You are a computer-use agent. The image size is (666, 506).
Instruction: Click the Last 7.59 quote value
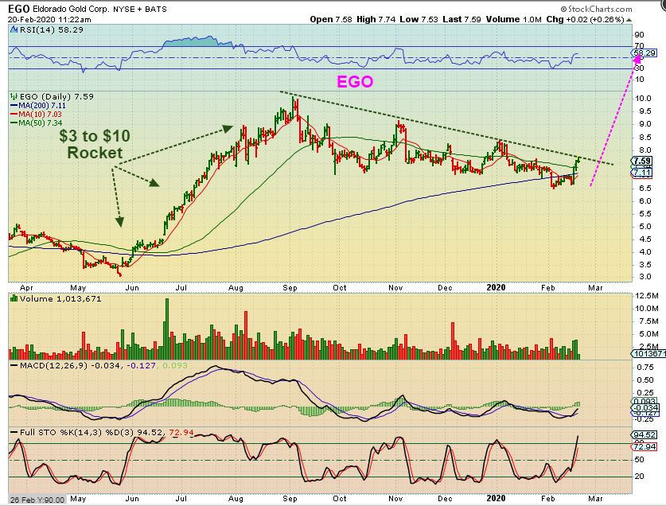[x=462, y=20]
